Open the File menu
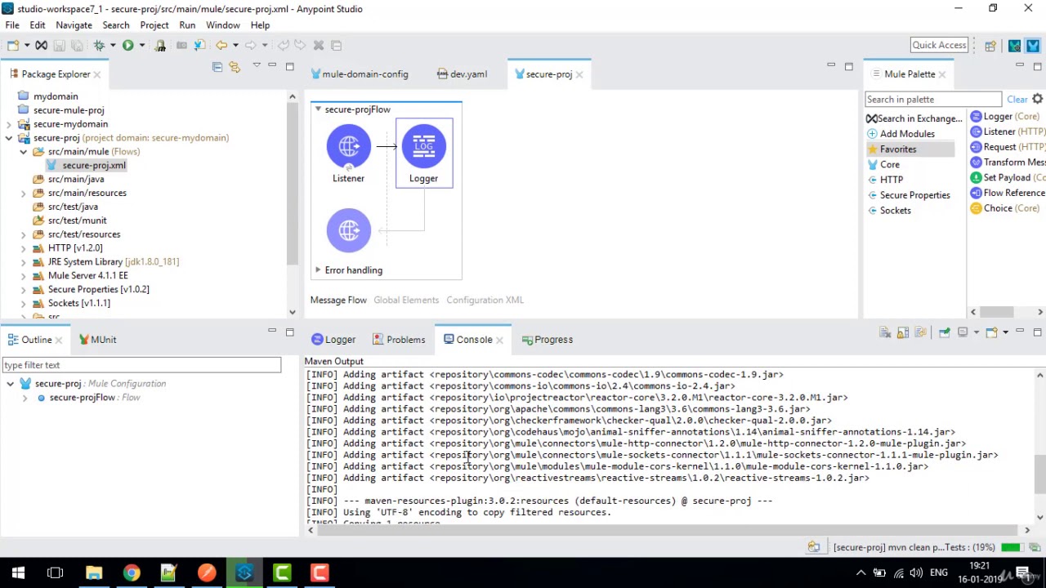The image size is (1046, 588). [x=12, y=25]
